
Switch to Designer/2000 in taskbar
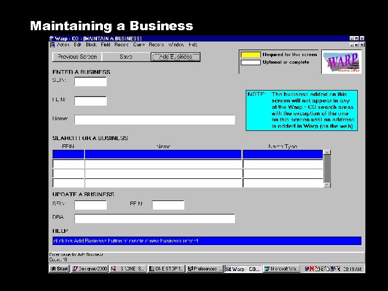(x=89, y=269)
